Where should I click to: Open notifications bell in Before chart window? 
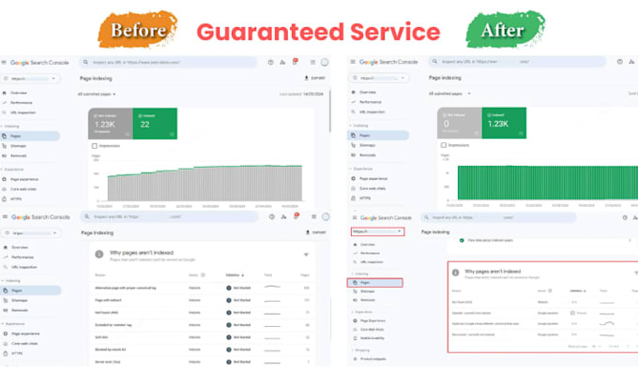pyautogui.click(x=296, y=62)
